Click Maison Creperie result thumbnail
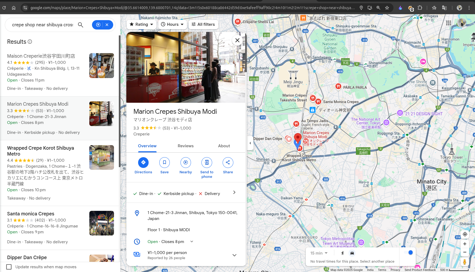This screenshot has height=272, width=475. click(102, 66)
